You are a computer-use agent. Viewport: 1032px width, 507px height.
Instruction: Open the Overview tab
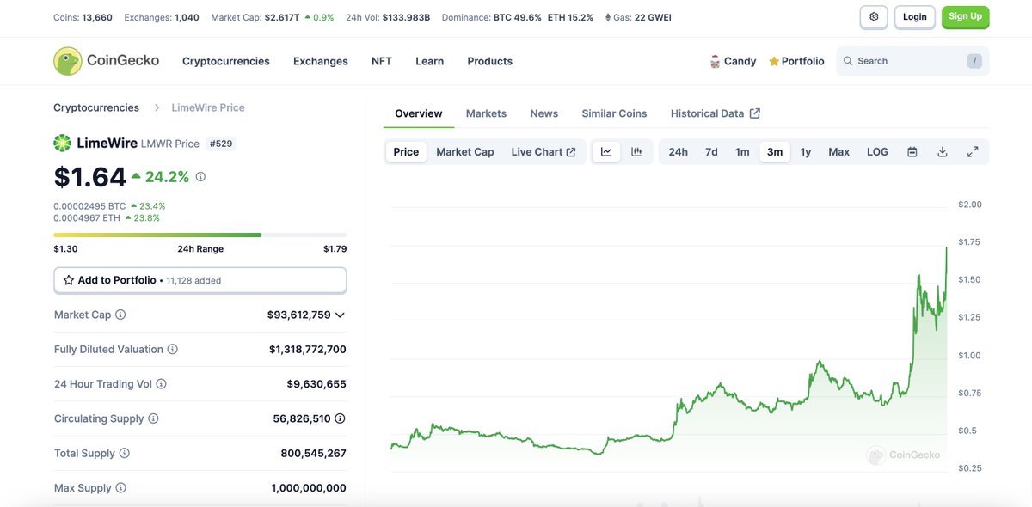pyautogui.click(x=419, y=113)
